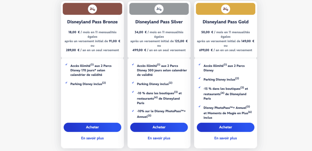Click the gold-colored header banner
Viewport: 312px width, 151px height.
click(x=225, y=9)
